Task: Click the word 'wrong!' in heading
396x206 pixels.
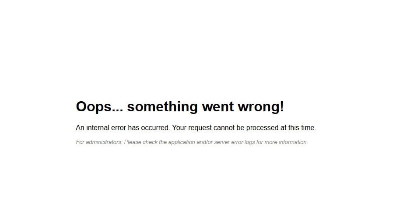Action: coord(261,107)
